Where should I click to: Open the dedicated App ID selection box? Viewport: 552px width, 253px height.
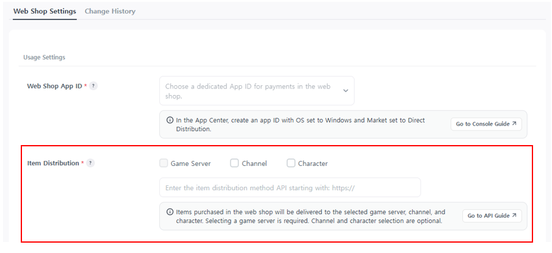tap(250, 91)
